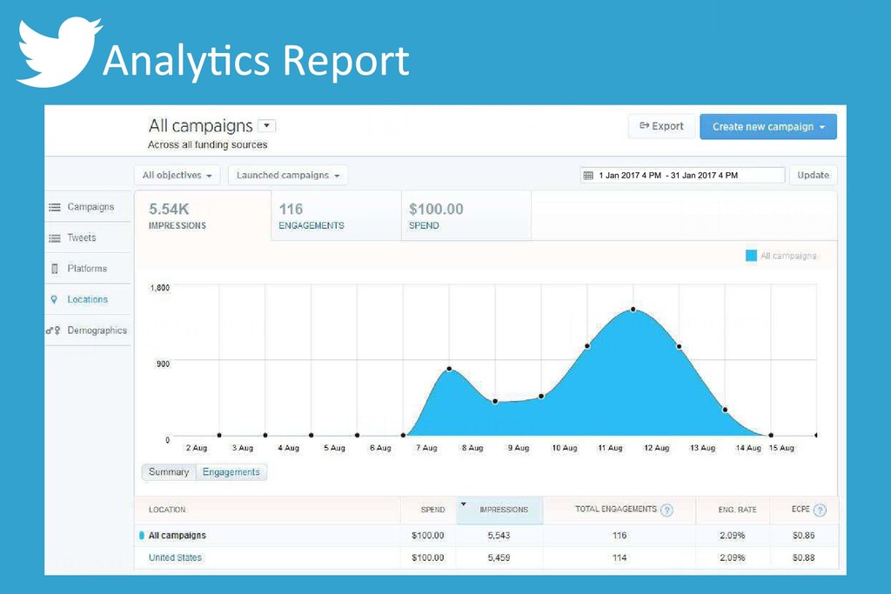
Task: Switch to the Summary table view
Action: (169, 472)
